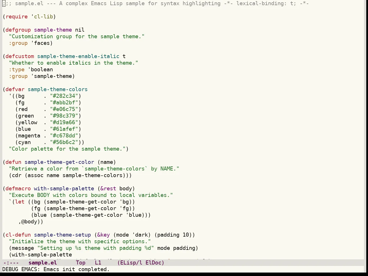Screen dimensions: 368x276
Task: Click the string "Color palette for the sample theme."
Action: 67,149
